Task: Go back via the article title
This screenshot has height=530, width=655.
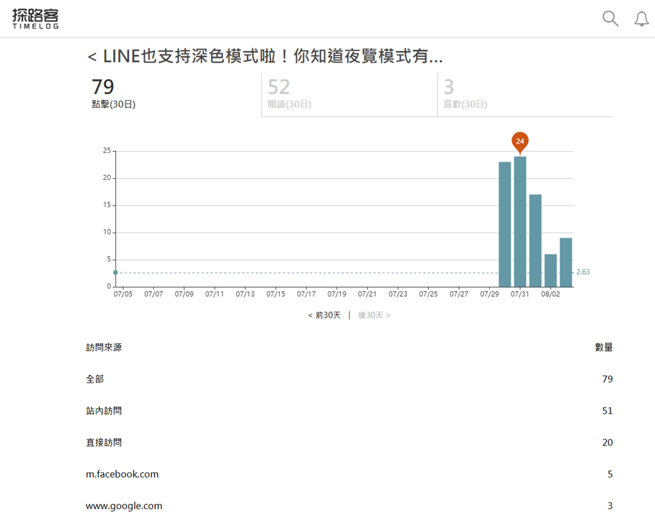Action: coord(265,56)
